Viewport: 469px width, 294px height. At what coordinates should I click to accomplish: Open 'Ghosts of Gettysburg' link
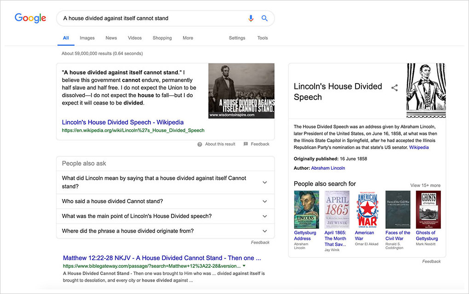(427, 235)
